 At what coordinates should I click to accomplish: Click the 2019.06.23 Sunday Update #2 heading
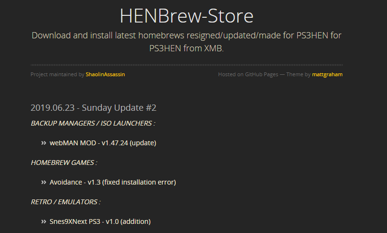tap(94, 108)
